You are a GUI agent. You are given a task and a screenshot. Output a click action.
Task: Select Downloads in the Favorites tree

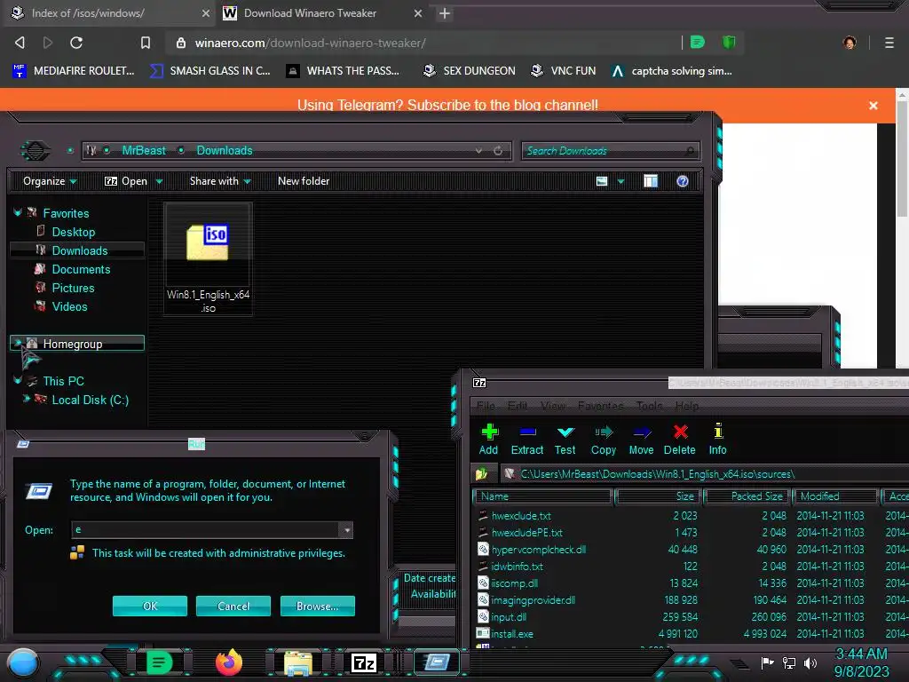pyautogui.click(x=80, y=250)
